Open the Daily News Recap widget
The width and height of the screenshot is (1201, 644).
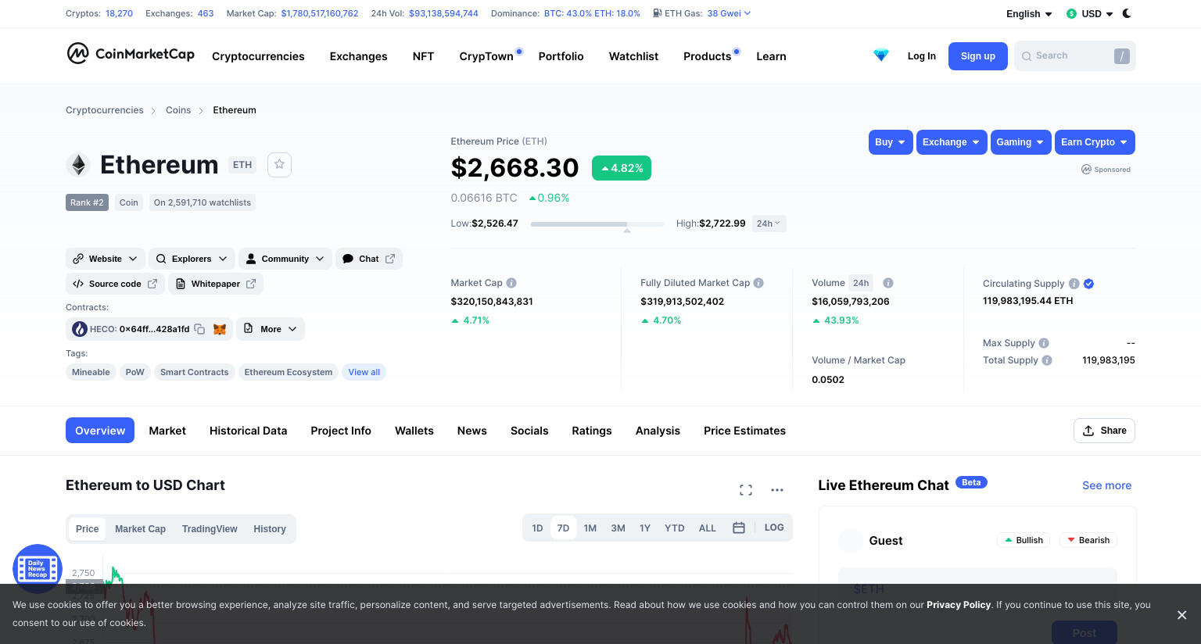[38, 568]
